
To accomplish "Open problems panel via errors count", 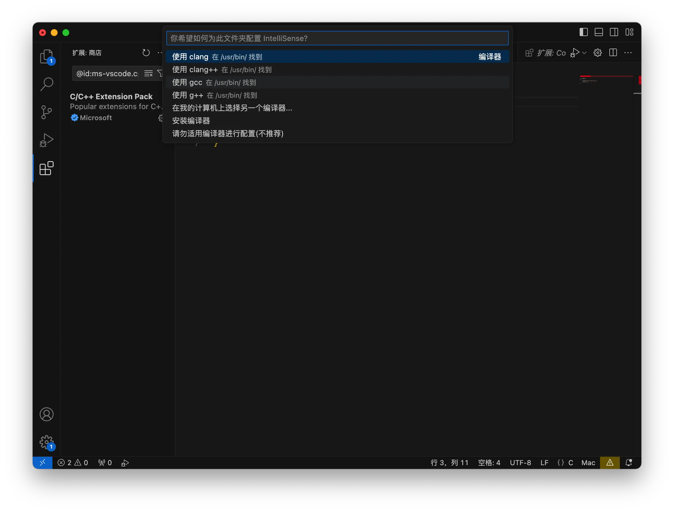I will pos(73,462).
